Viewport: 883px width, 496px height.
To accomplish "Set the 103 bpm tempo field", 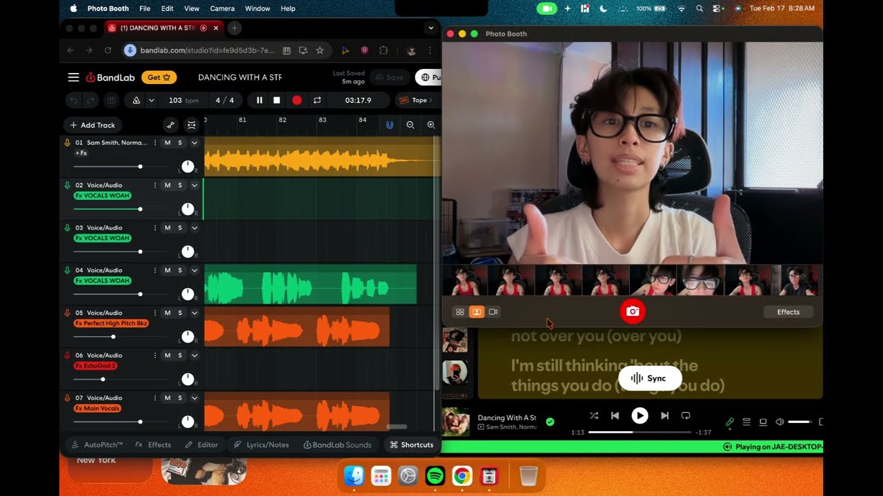I will [x=183, y=101].
